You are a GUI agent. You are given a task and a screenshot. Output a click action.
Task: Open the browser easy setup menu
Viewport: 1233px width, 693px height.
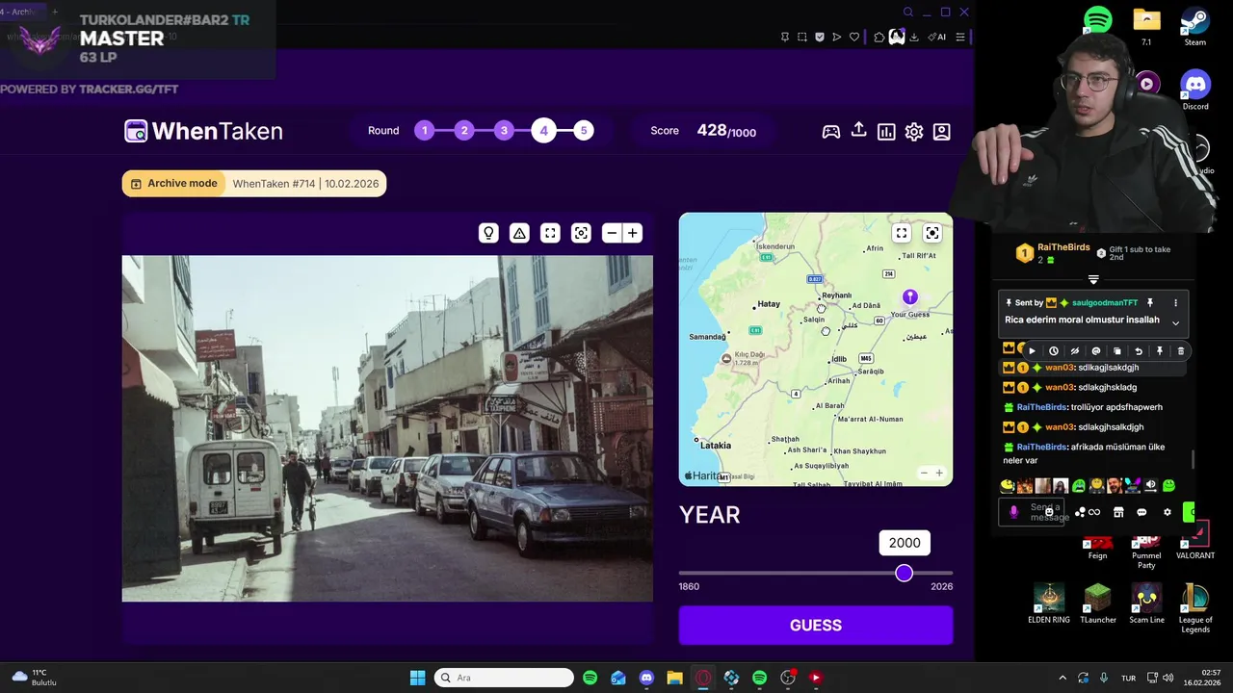[960, 38]
